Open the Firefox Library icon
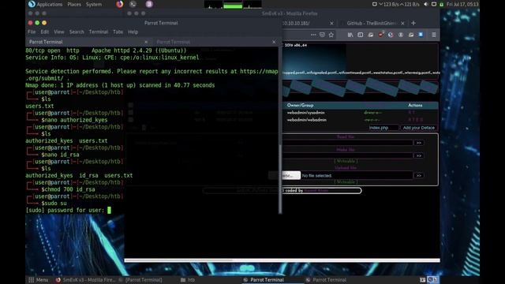 pyautogui.click(x=350, y=35)
